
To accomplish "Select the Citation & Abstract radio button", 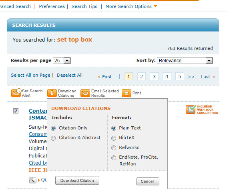I will pos(53,138).
